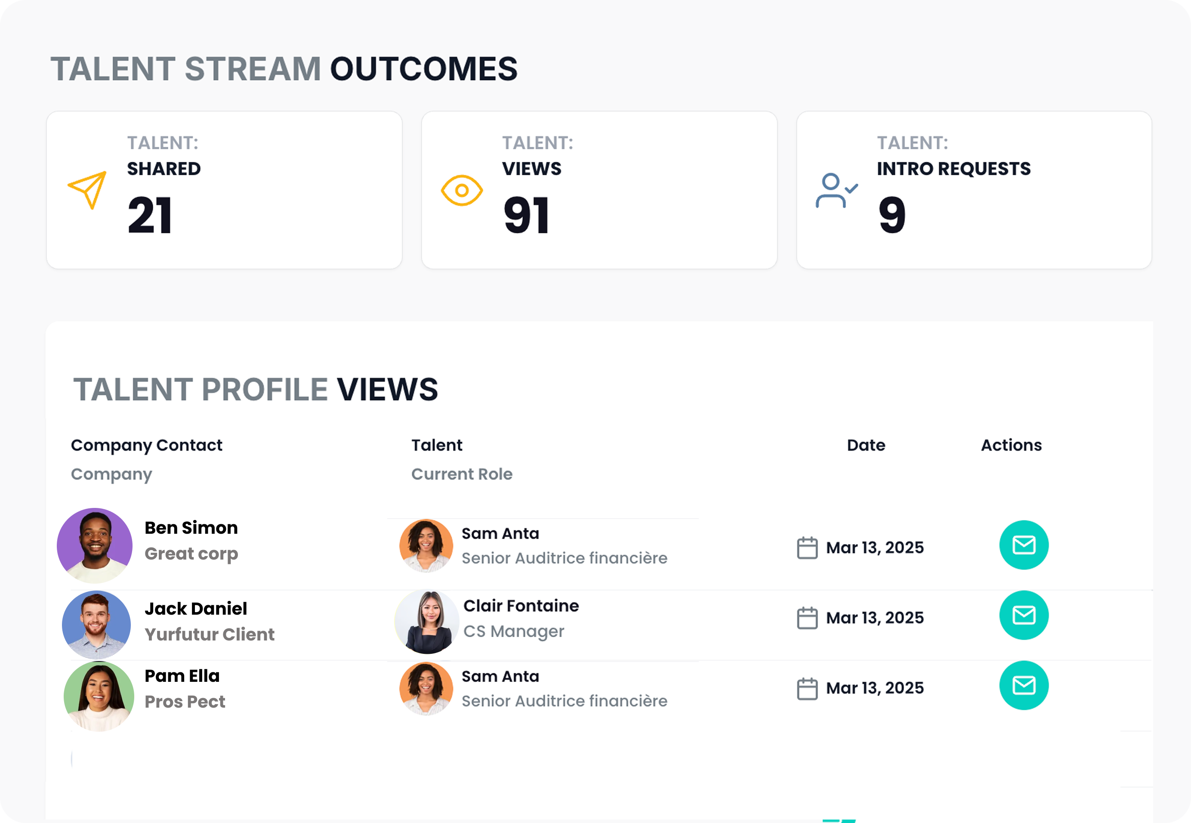
Task: Email Jack Daniel via envelope button
Action: [1024, 615]
